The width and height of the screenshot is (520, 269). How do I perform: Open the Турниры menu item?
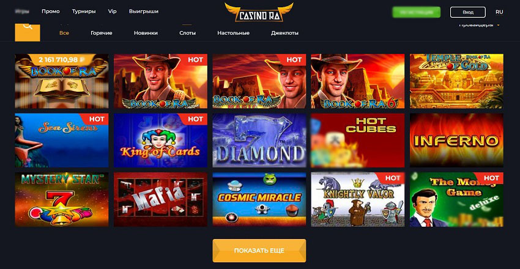tap(84, 11)
